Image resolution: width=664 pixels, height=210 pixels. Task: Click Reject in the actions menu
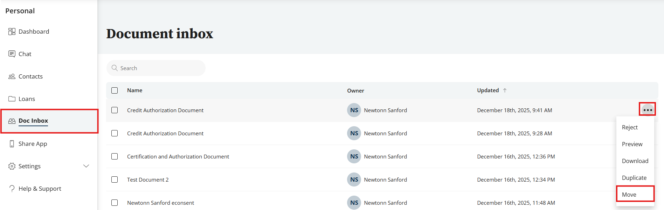click(x=630, y=127)
